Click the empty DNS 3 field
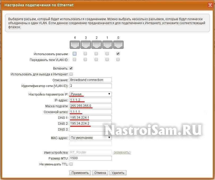Screen dimensions: 215x180 pyautogui.click(x=91, y=130)
